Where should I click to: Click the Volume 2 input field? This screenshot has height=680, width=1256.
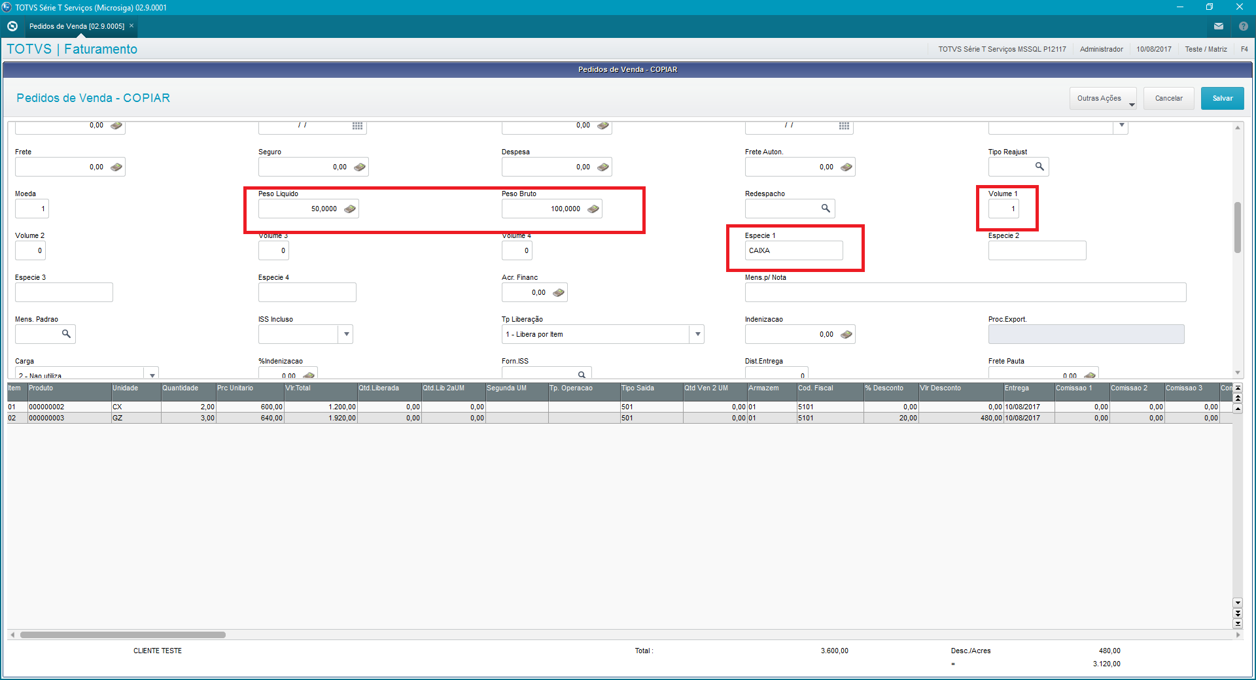click(x=30, y=250)
